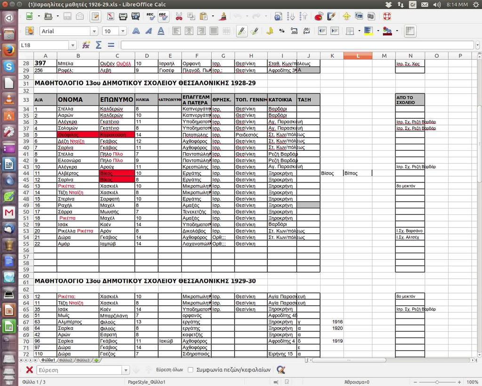Image resolution: width=482 pixels, height=386 pixels.
Task: Delete a decimal place
Action: (x=306, y=31)
